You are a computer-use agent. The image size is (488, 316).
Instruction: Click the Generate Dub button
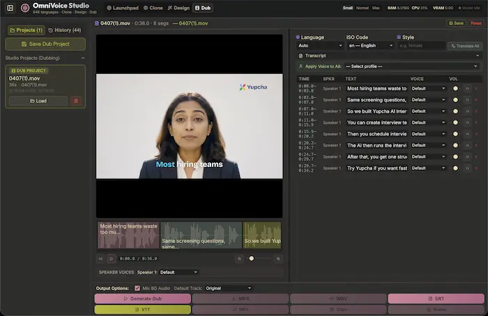tap(143, 299)
